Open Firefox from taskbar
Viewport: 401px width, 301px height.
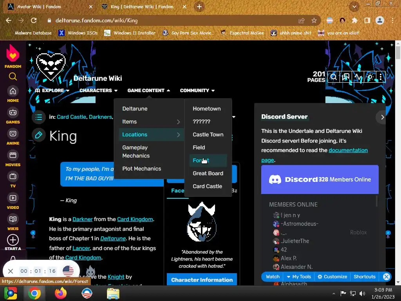(61, 293)
